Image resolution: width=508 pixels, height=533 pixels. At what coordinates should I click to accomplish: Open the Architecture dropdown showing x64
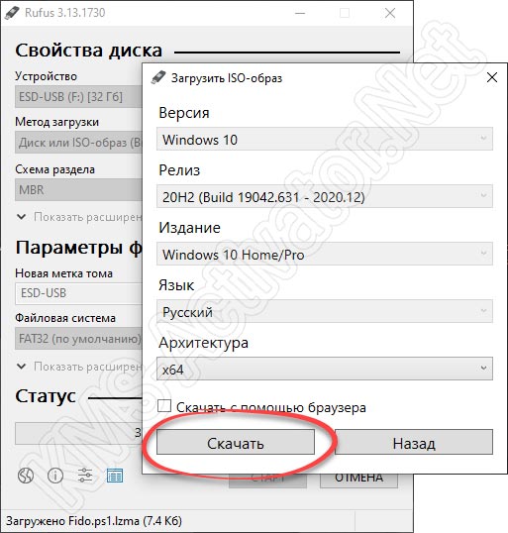tap(325, 369)
